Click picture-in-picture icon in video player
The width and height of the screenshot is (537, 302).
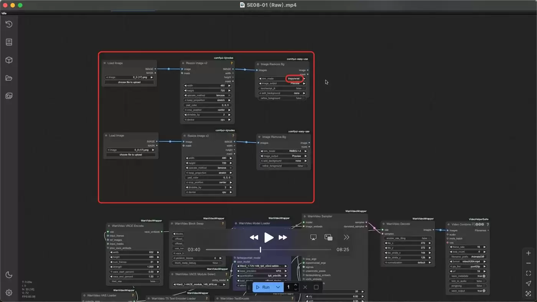[x=328, y=238]
